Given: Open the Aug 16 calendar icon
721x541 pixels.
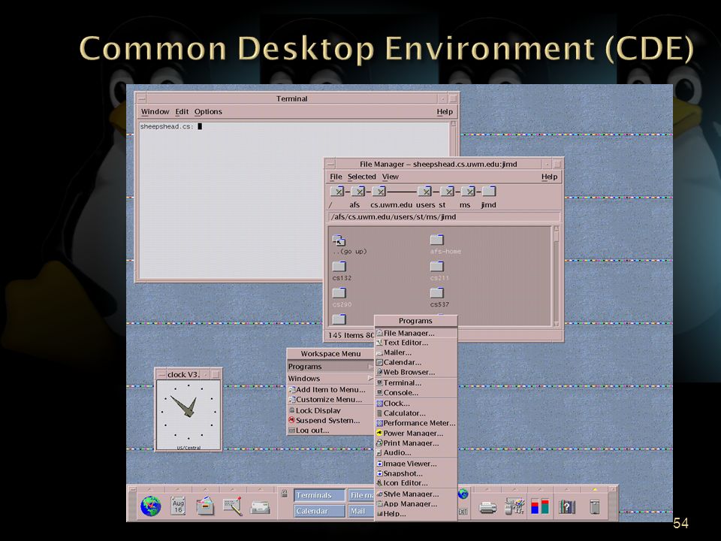Looking at the screenshot, I should click(x=178, y=506).
